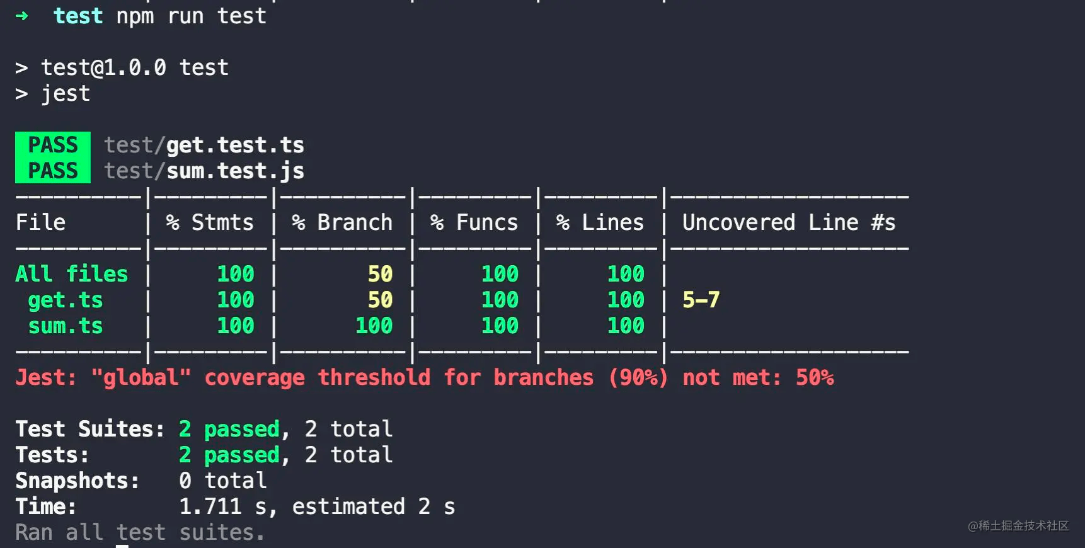
Task: Click the green arrow prompt symbol
Action: 22,16
